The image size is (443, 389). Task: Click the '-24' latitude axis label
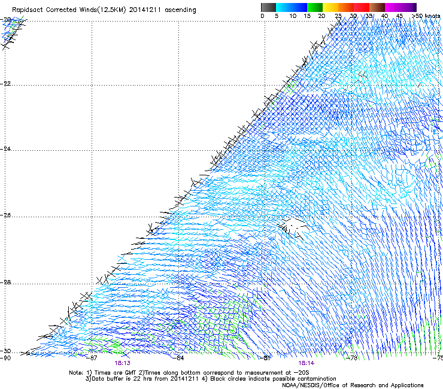(5, 149)
